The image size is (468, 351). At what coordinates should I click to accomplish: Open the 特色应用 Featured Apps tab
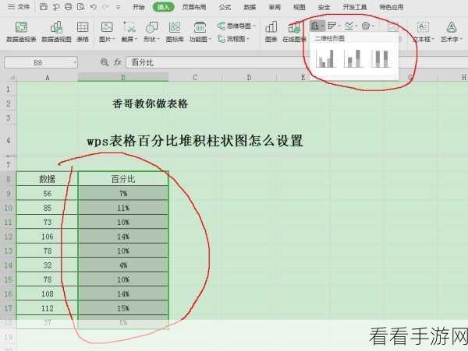392,7
